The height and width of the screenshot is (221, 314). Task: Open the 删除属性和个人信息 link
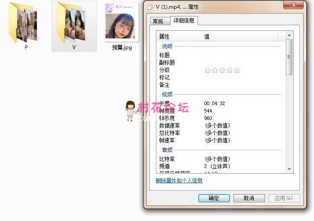(179, 181)
